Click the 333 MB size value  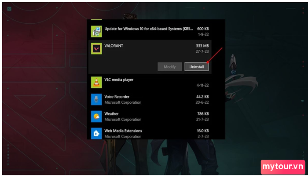click(x=202, y=46)
